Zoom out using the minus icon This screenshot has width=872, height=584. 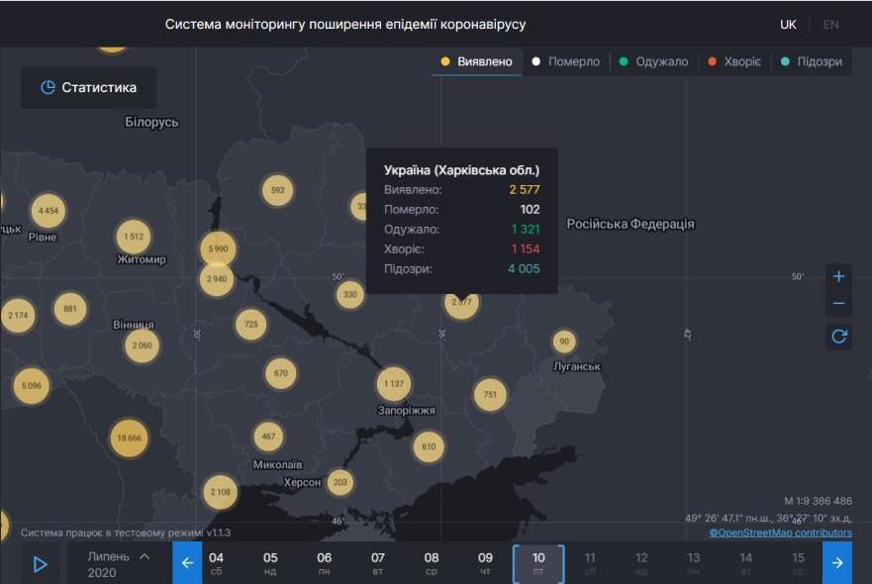coord(838,303)
